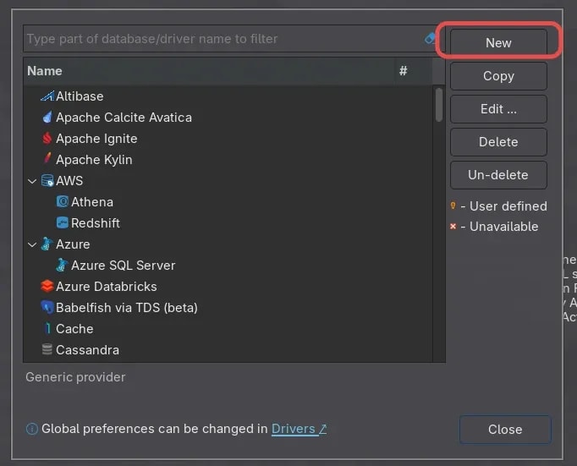Close the driver manager dialog
The height and width of the screenshot is (466, 577).
(x=505, y=430)
